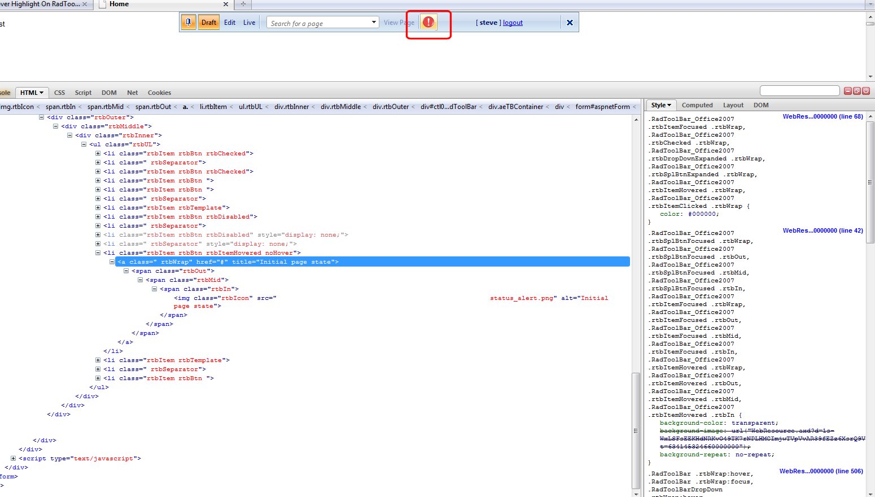Open the DOM tab next to Layout
Image resolution: width=875 pixels, height=497 pixels.
(761, 105)
